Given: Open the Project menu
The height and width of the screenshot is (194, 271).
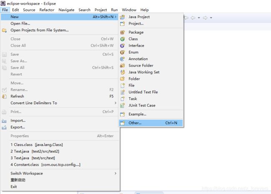Looking at the screenshot, I should 101,10.
